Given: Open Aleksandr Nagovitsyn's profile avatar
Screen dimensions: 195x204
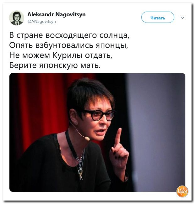Looking at the screenshot, I should [17, 18].
